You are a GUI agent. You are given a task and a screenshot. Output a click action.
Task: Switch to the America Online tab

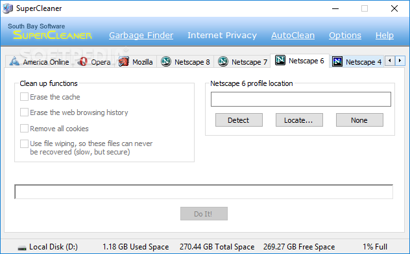pyautogui.click(x=39, y=62)
